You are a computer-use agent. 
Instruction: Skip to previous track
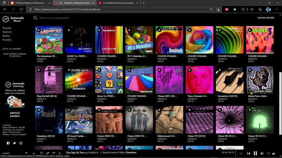click(248, 153)
